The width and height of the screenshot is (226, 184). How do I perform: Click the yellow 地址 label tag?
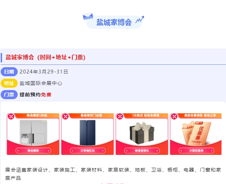(x=9, y=83)
